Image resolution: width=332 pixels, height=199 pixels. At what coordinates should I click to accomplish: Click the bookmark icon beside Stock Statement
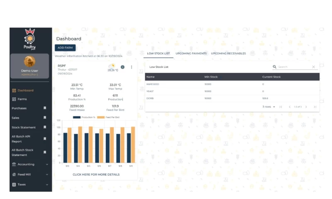(45, 127)
